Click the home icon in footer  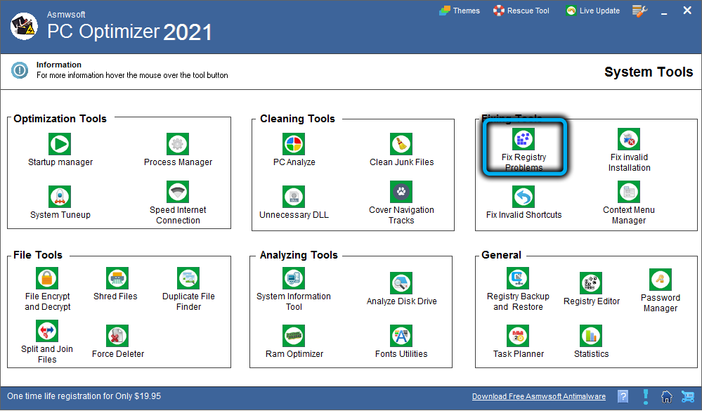667,397
